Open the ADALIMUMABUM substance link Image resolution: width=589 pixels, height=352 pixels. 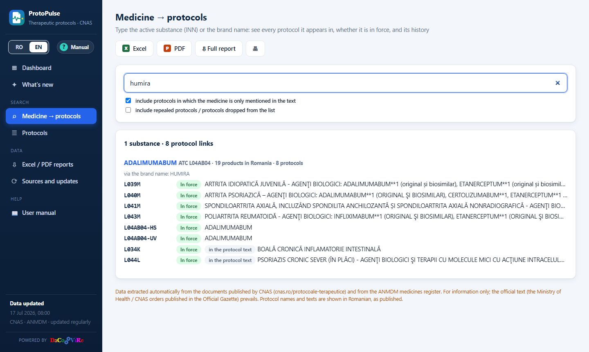(150, 163)
